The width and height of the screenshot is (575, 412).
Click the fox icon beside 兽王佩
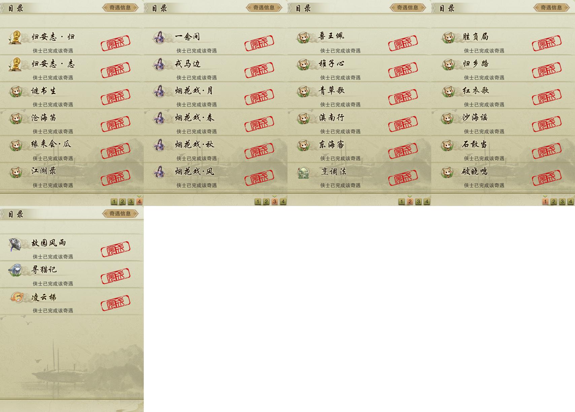[x=303, y=37]
